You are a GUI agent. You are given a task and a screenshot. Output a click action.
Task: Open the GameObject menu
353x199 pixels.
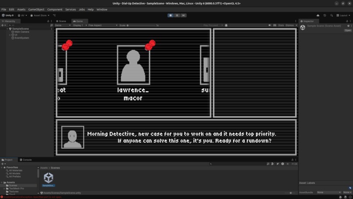(x=36, y=10)
